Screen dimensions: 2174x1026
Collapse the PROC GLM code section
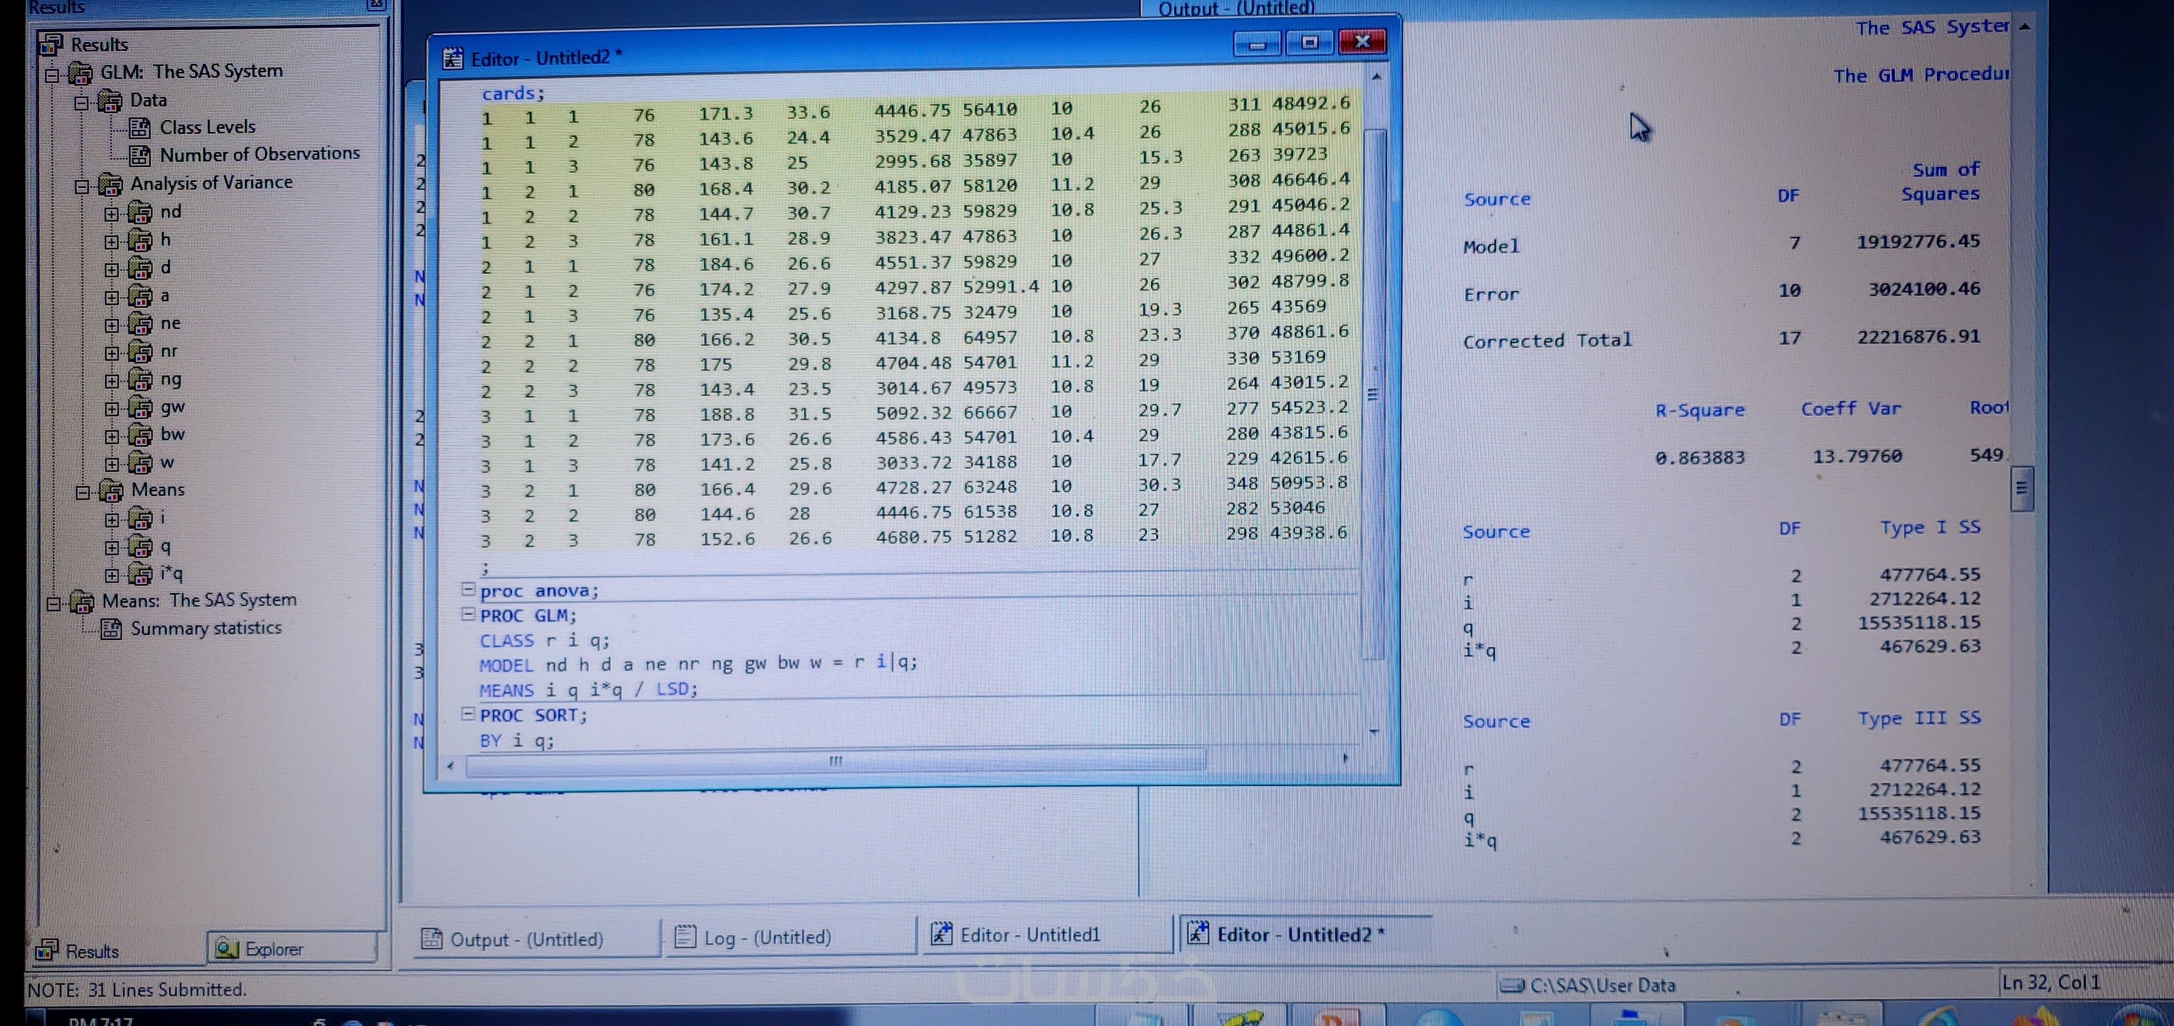pyautogui.click(x=467, y=615)
